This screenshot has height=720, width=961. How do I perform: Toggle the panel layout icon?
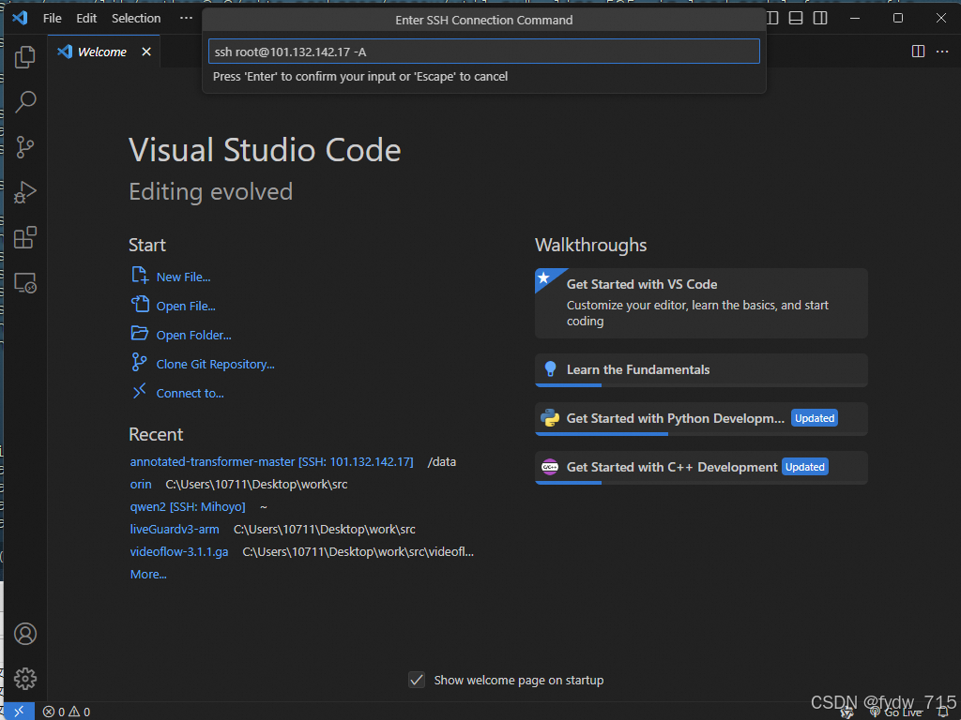tap(796, 18)
